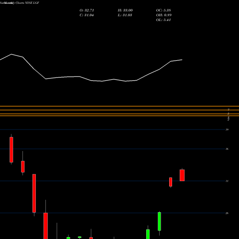Screen dimensions: 239x239
Task: Click the 26 price axis label
Action: point(227,213)
